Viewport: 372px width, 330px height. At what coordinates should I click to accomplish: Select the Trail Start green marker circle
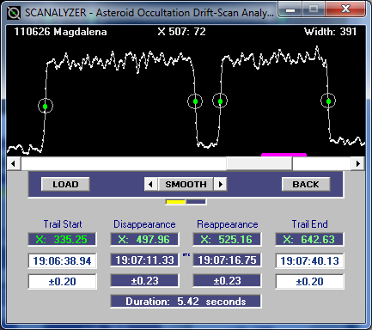point(46,106)
